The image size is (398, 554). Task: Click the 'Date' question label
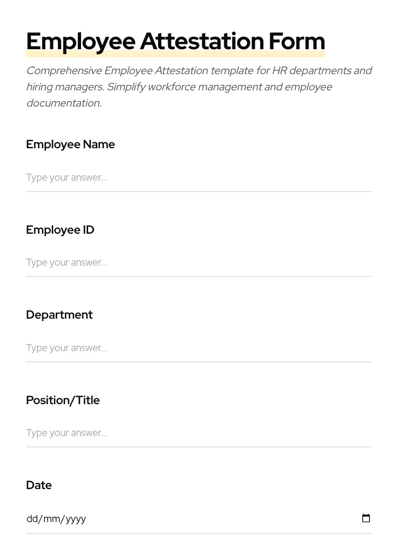click(x=38, y=485)
